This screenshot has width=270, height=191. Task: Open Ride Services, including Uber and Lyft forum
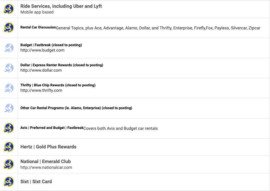click(61, 6)
